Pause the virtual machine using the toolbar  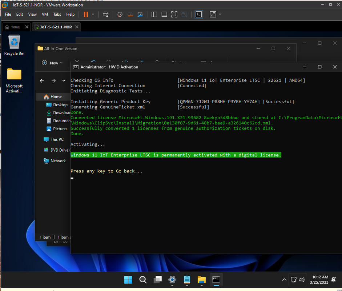[86, 14]
